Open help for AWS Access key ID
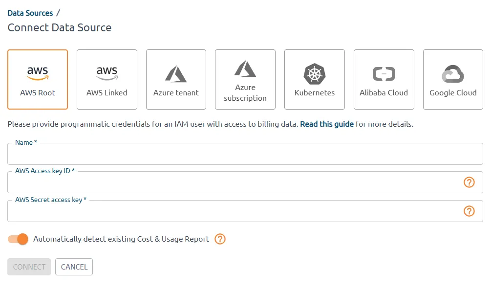Viewport: 491px width, 293px height. [x=469, y=182]
